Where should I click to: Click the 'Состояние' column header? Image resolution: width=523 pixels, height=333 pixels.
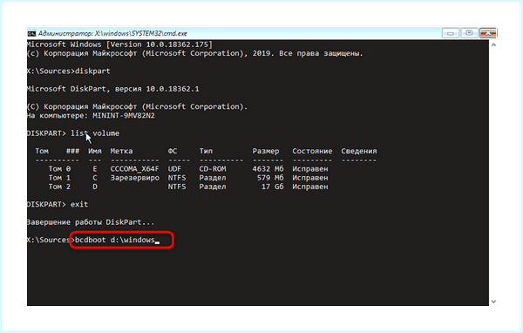312,151
